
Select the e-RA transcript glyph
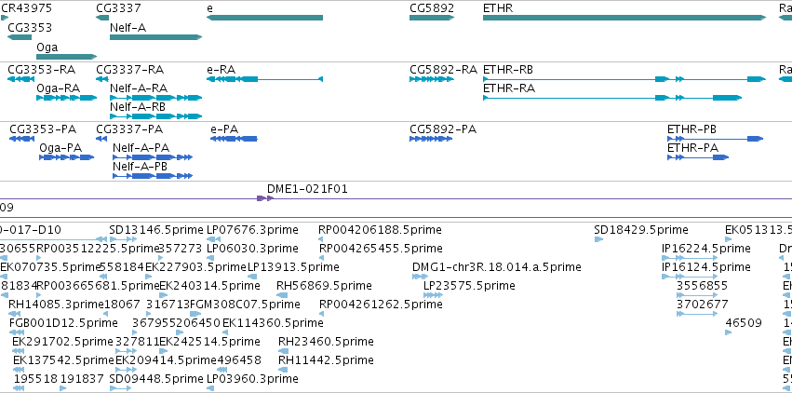click(264, 79)
